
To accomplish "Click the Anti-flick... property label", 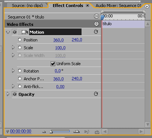I will pyautogui.click(x=34, y=87).
